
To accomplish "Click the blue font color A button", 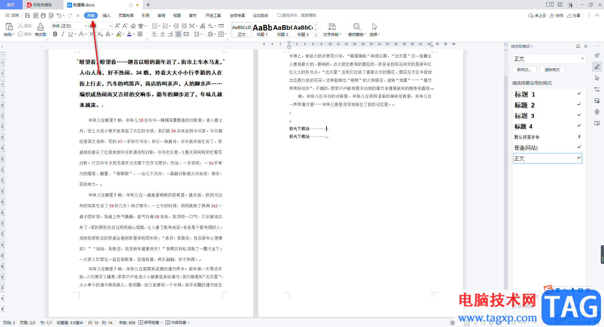I will point(129,34).
